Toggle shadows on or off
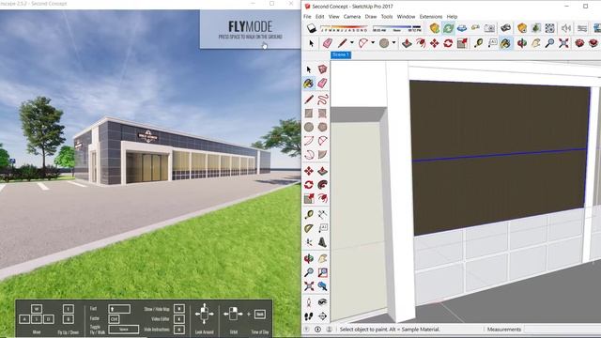Viewport: 601px width, 338px height. click(311, 28)
